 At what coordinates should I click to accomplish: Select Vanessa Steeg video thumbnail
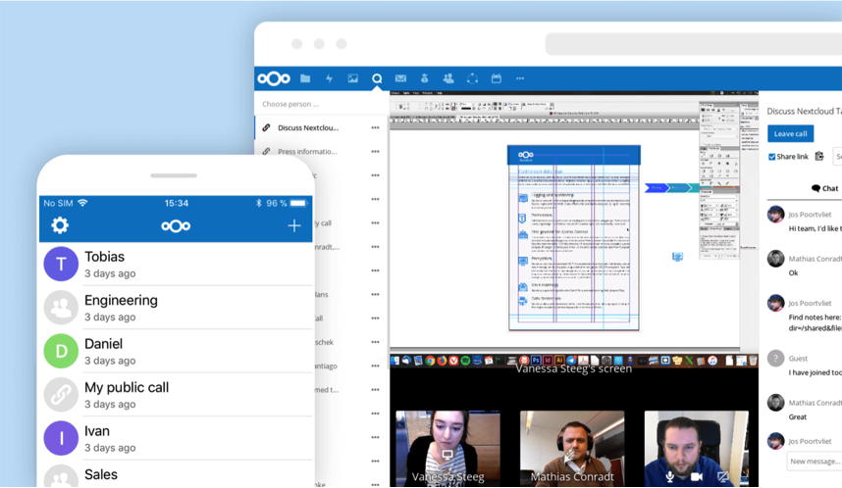point(447,449)
